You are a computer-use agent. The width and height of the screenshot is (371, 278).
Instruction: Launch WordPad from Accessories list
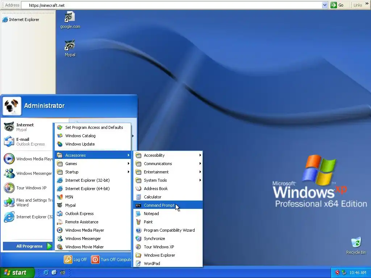coord(168,264)
